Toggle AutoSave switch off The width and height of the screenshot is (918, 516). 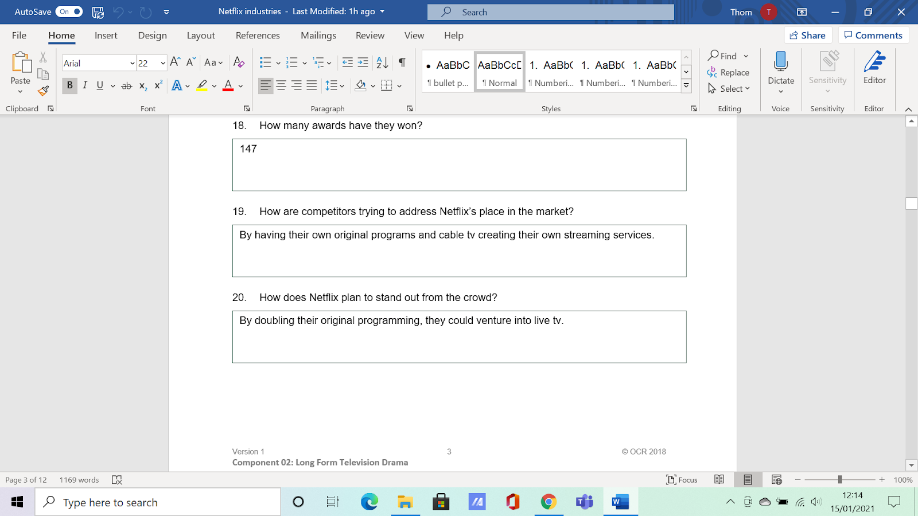point(69,11)
